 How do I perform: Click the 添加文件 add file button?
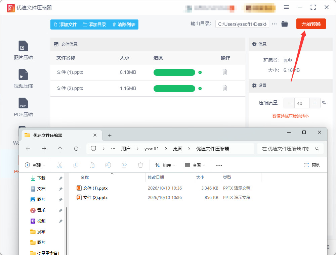coord(66,24)
